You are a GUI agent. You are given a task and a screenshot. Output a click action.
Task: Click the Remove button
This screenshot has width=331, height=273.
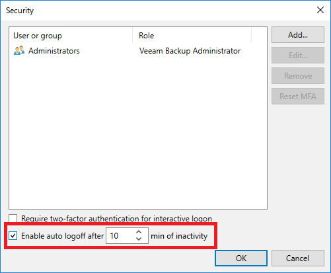point(298,76)
